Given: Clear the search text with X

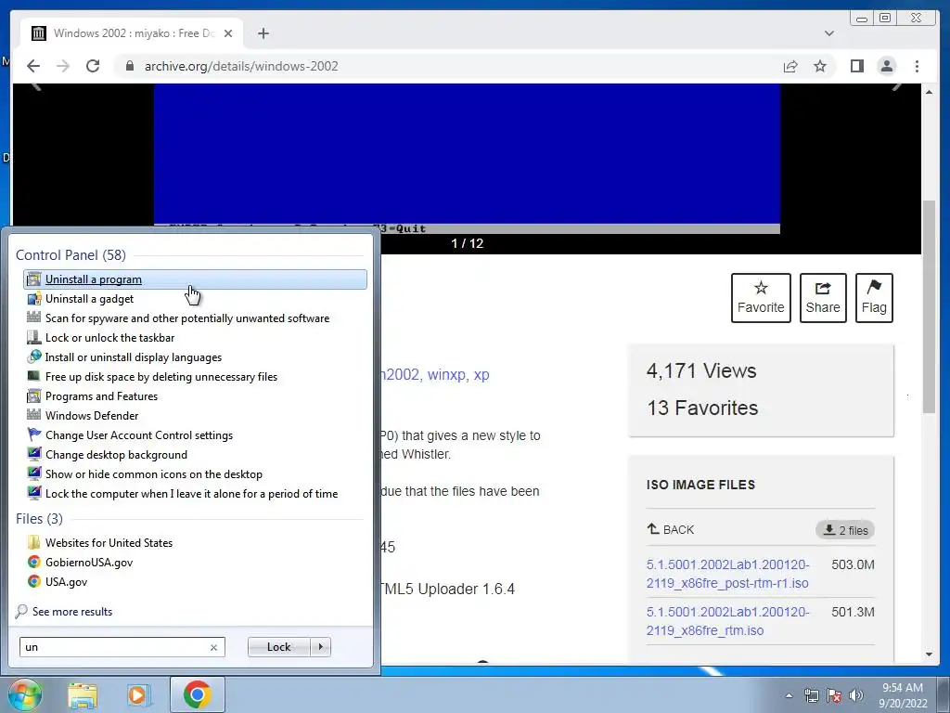Looking at the screenshot, I should (x=213, y=647).
